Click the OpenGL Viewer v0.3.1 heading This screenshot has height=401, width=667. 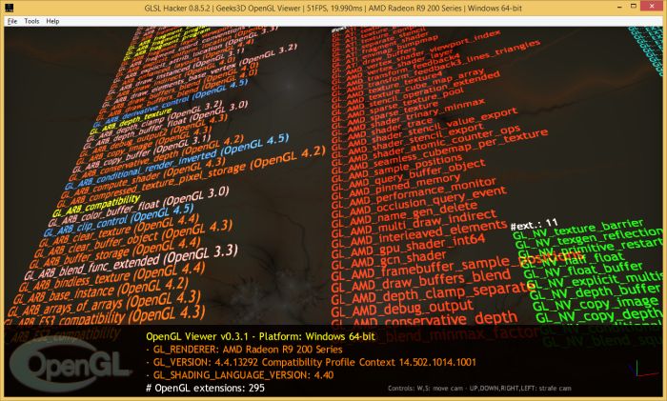click(x=261, y=336)
